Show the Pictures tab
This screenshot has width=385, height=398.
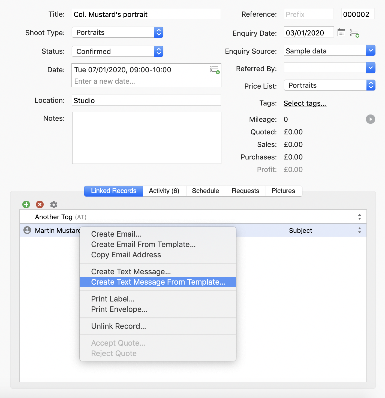[x=283, y=191]
